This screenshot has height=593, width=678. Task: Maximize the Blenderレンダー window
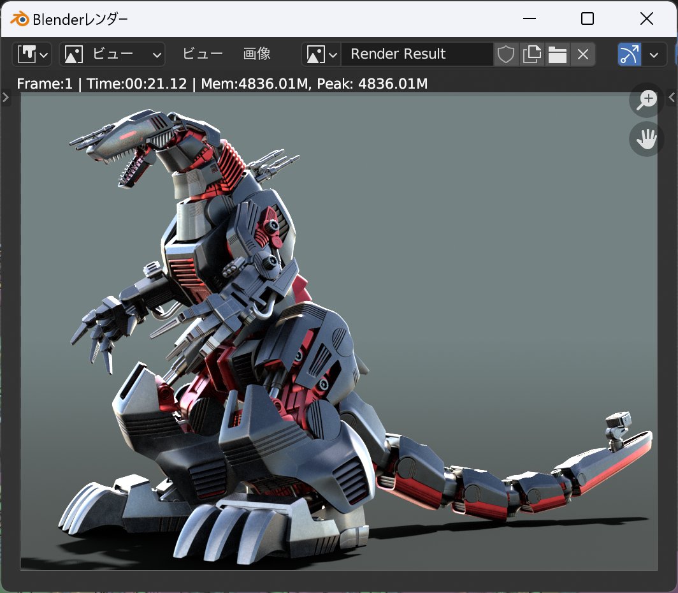pyautogui.click(x=588, y=18)
